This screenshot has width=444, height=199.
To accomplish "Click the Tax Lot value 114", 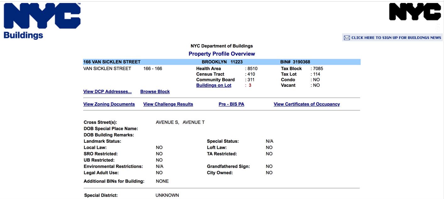I will 316,74.
